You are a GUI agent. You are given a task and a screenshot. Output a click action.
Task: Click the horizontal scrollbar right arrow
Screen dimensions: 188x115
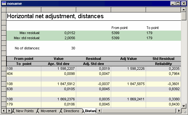point(179,111)
